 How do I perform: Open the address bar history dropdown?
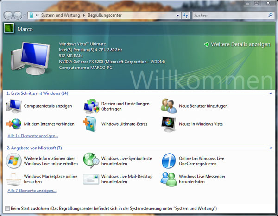pyautogui.click(x=177, y=15)
